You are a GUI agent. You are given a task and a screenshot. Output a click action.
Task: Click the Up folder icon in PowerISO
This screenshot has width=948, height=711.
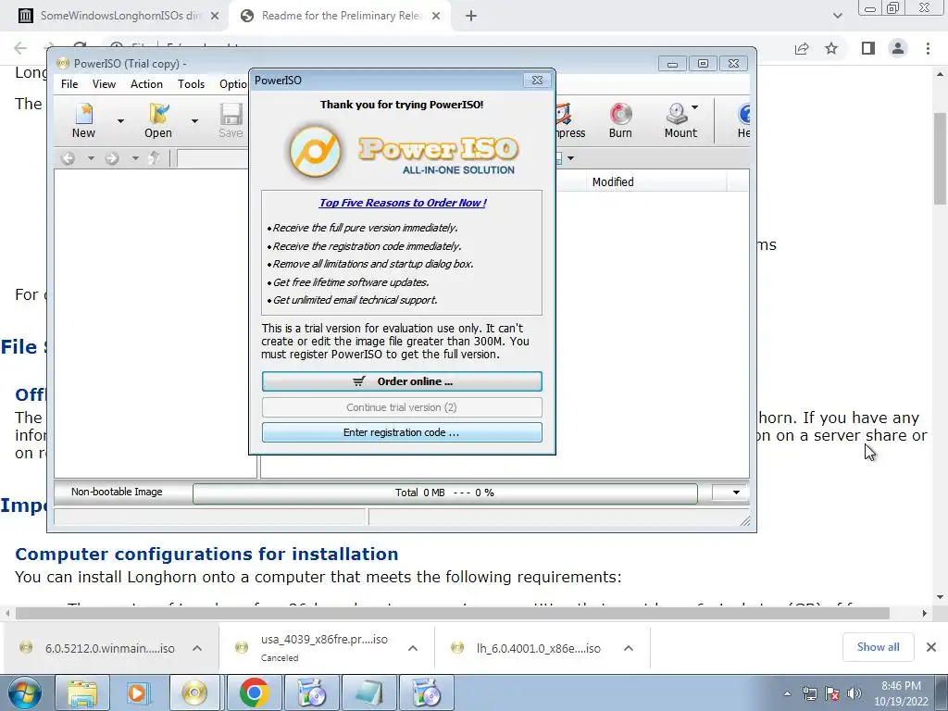tap(155, 158)
